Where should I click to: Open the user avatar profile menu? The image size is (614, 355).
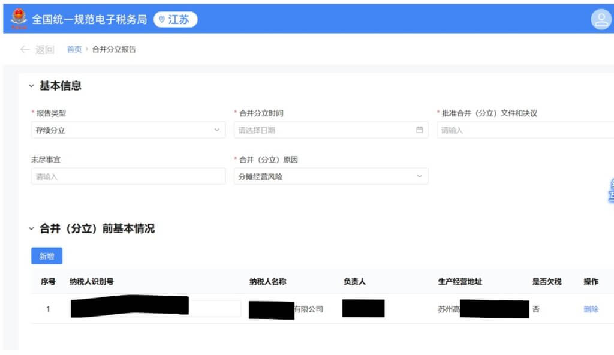[600, 20]
